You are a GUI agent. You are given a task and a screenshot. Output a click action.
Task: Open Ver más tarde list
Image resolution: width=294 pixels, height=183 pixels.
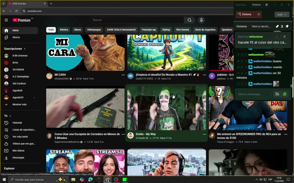point(20,136)
